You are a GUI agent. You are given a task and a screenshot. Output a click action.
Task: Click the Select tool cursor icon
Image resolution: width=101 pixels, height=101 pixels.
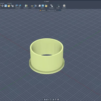pyautogui.click(x=58, y=6)
